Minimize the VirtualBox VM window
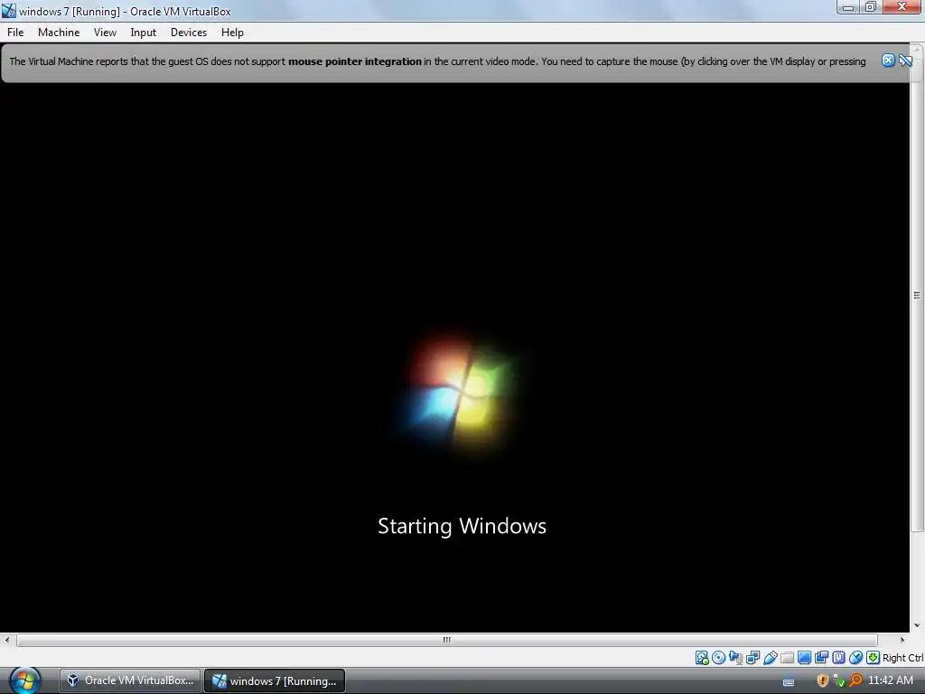 [848, 7]
